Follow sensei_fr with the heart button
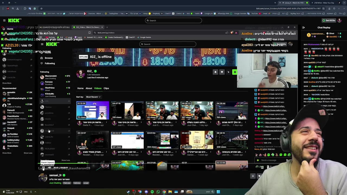This screenshot has width=347, height=195. (259, 176)
